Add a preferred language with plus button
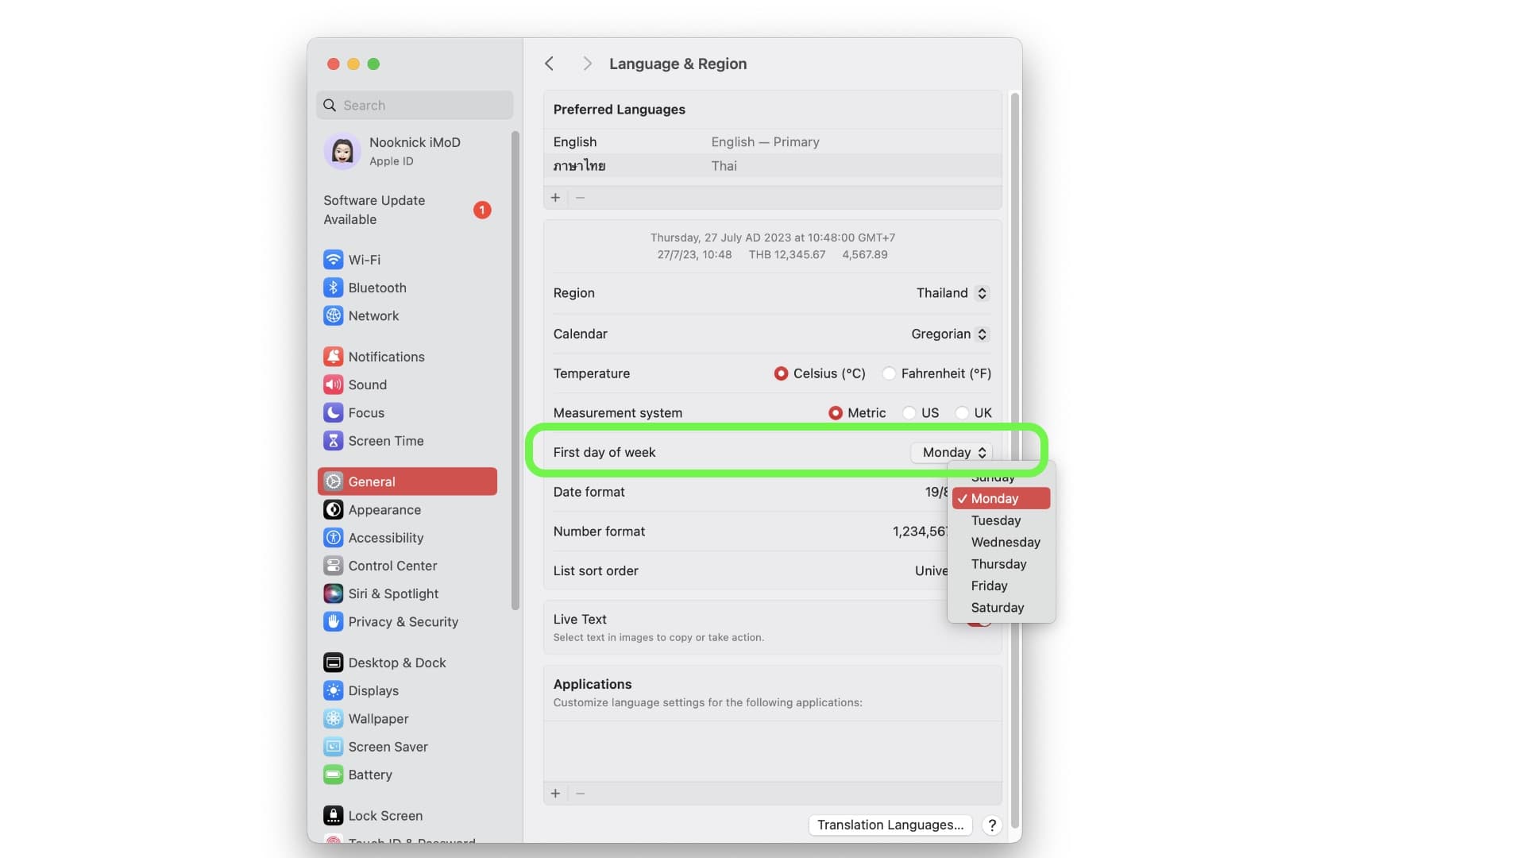This screenshot has width=1525, height=858. coord(555,198)
